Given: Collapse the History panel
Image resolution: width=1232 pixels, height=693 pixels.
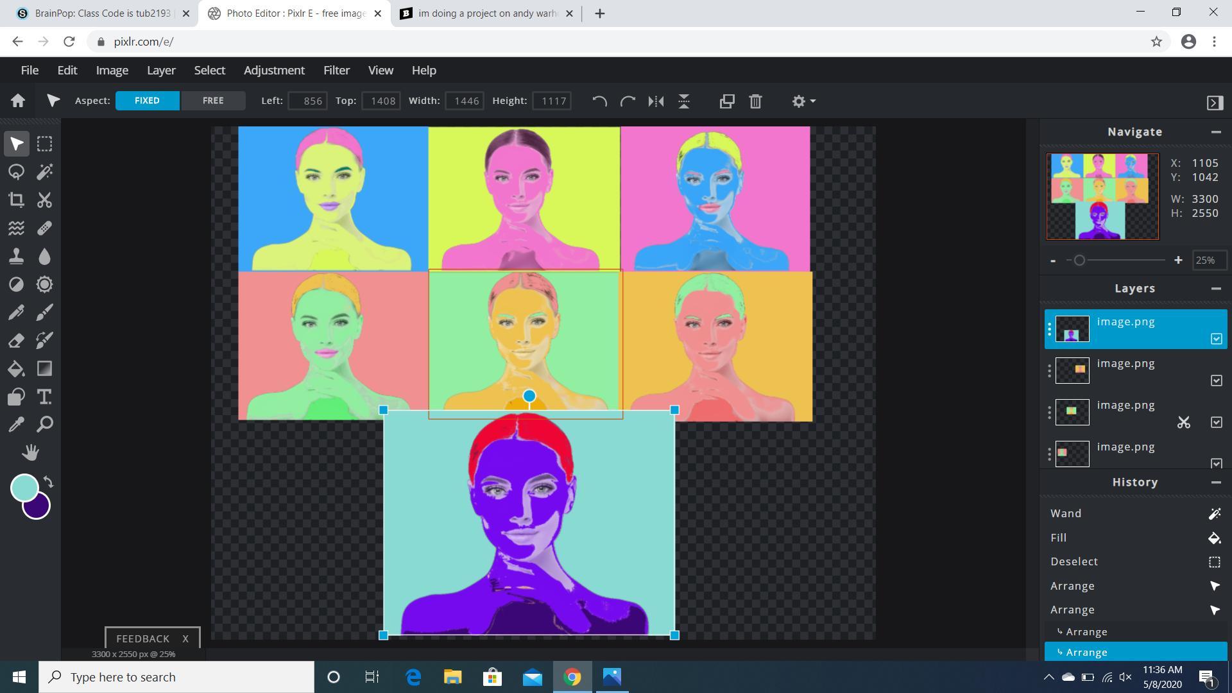Looking at the screenshot, I should [x=1215, y=482].
